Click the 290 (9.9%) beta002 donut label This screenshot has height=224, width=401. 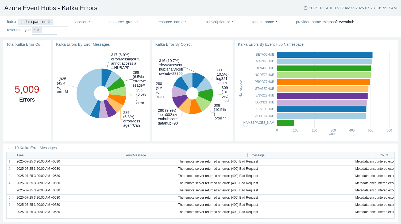point(168,117)
